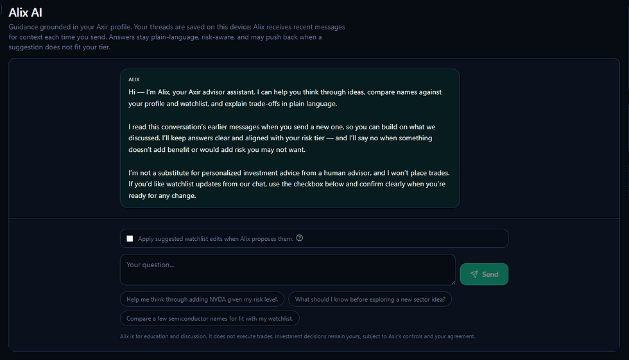
Task: Click the guidance description under Alix AI
Action: tap(177, 37)
